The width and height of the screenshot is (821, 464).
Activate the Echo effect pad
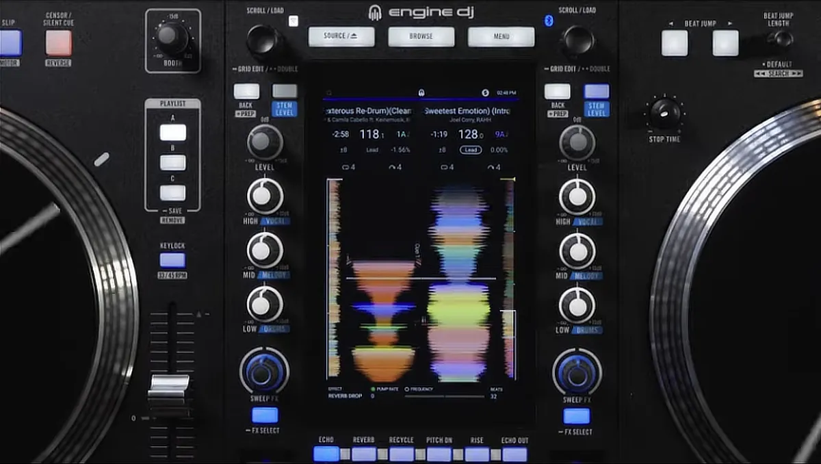coord(326,454)
